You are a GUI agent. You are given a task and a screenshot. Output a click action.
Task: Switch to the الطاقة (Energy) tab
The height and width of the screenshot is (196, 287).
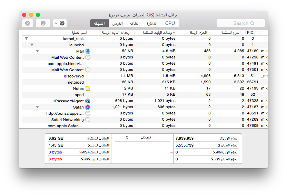pyautogui.click(x=135, y=23)
